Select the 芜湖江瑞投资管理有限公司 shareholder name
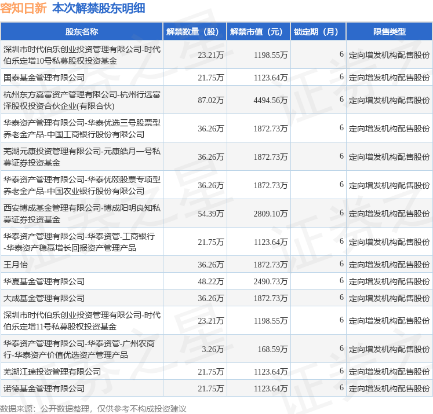This screenshot has width=433, height=414. pyautogui.click(x=52, y=372)
